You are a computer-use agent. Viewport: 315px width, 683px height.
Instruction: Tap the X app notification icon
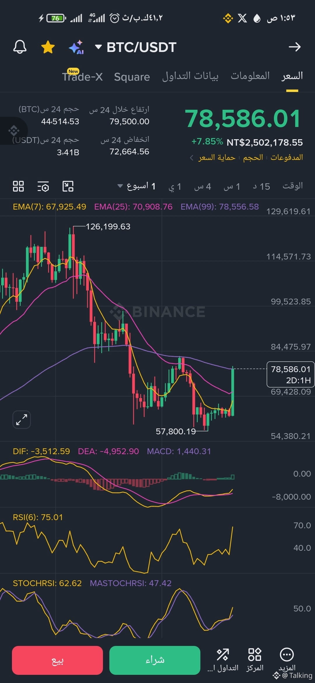click(242, 18)
